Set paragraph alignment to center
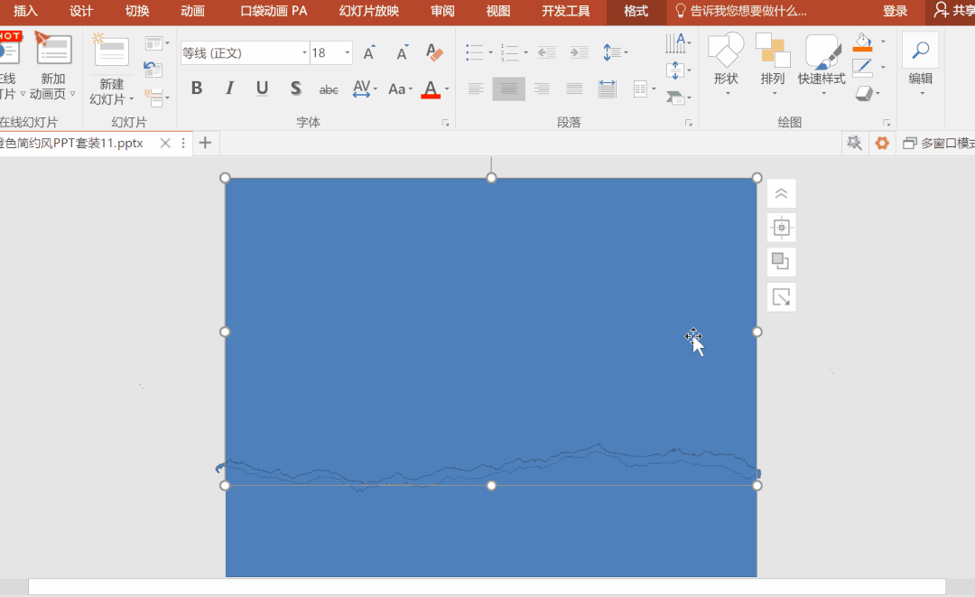Image resolution: width=975 pixels, height=597 pixels. [x=508, y=89]
